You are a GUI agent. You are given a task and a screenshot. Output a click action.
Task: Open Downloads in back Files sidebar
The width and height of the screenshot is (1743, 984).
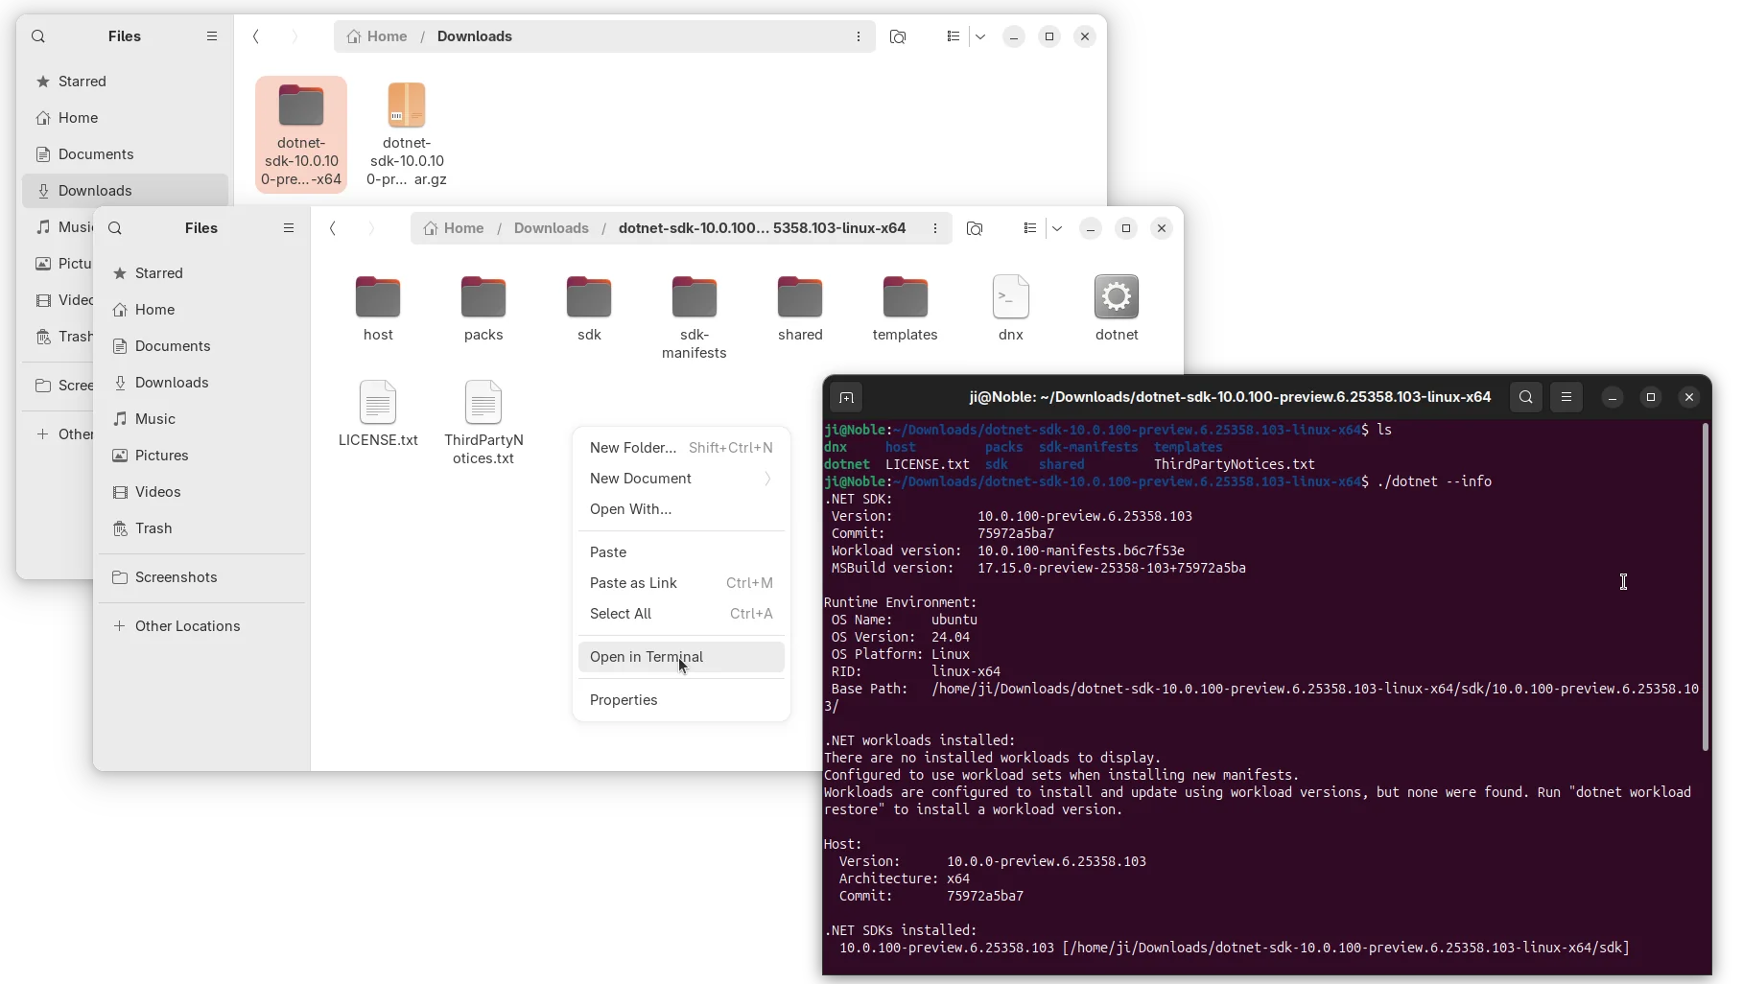(x=125, y=191)
